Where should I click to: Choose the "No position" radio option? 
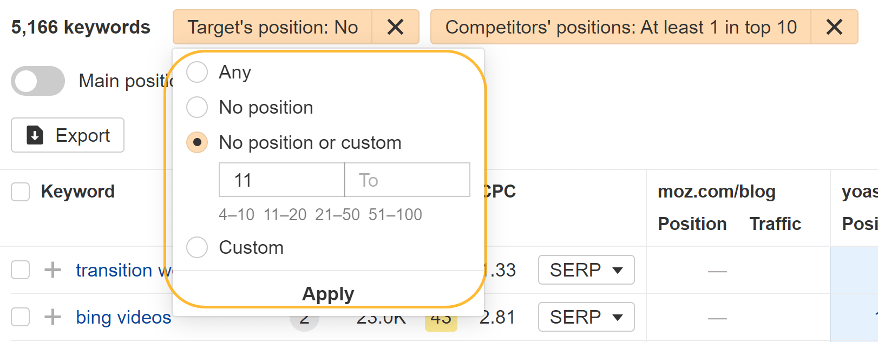point(197,107)
